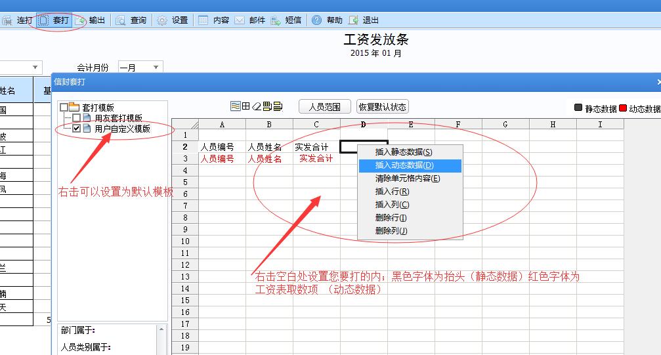Select column header G in grid
The image size is (661, 355).
pyautogui.click(x=505, y=124)
